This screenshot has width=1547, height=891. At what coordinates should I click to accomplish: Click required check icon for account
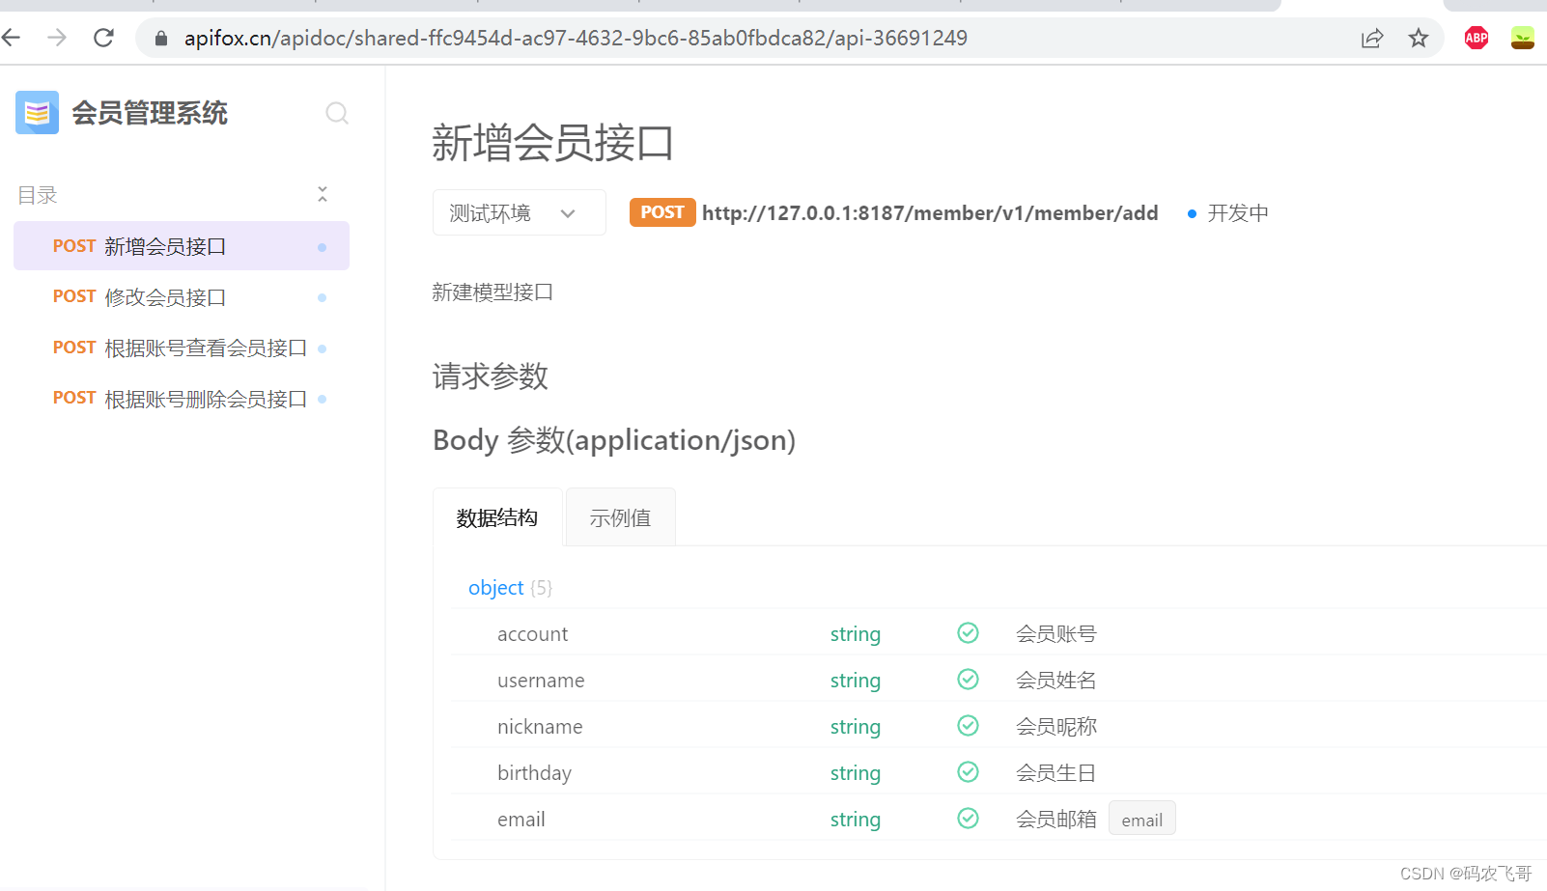point(968,632)
